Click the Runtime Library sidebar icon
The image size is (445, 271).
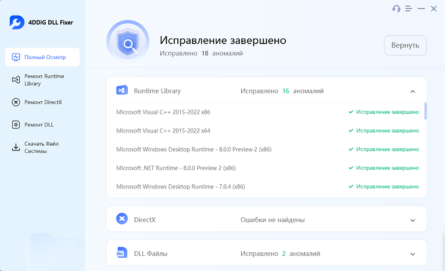pyautogui.click(x=16, y=79)
